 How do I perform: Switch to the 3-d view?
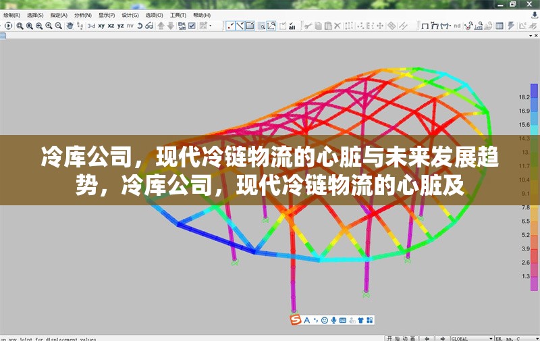pos(91,26)
